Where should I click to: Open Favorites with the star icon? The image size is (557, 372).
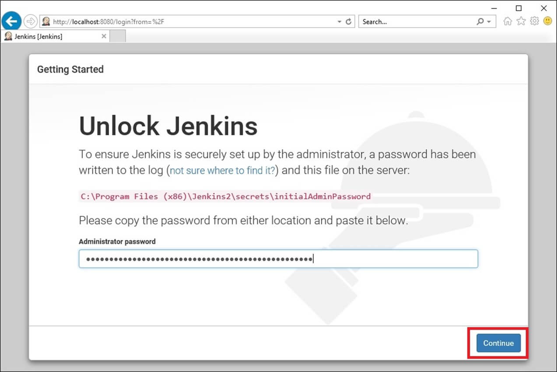521,21
